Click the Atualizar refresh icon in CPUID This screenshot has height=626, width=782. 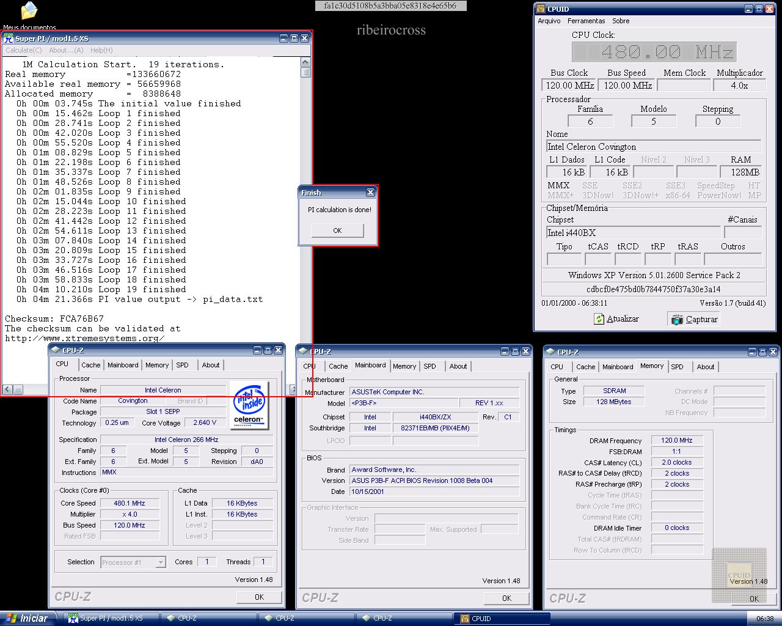click(x=599, y=319)
